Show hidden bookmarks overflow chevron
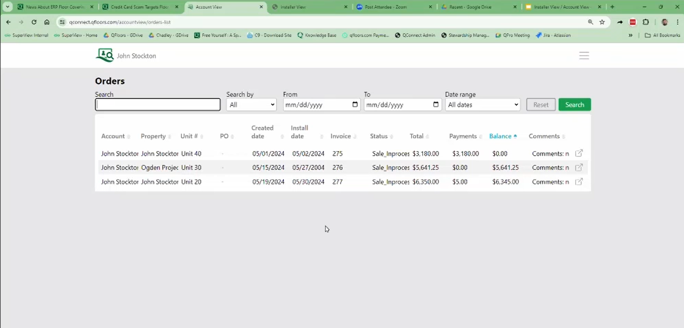 click(x=631, y=35)
